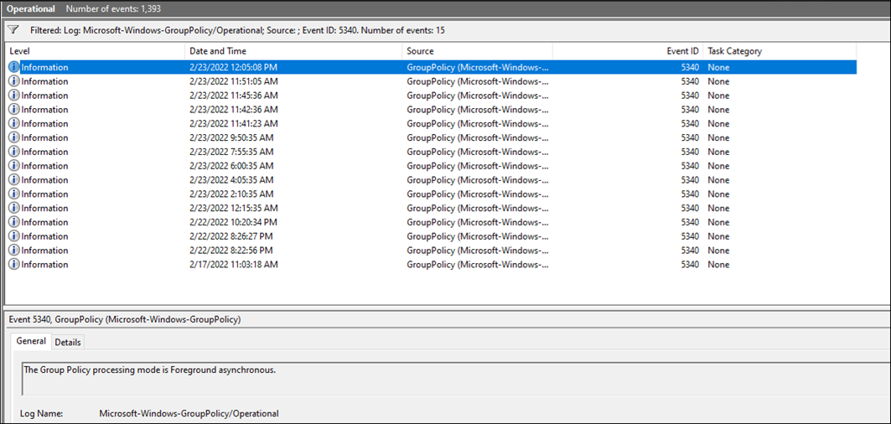Select date 2/17/2022 11:03:18 AM
This screenshot has width=891, height=424.
pyautogui.click(x=234, y=264)
